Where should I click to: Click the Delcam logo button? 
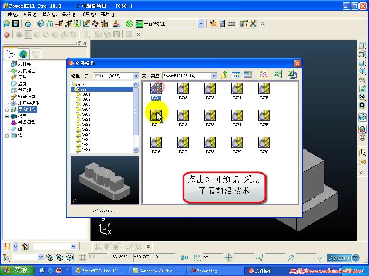[343, 258]
